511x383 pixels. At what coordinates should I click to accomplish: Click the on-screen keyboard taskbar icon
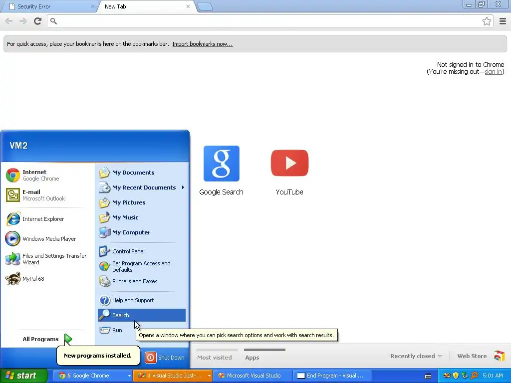428,376
